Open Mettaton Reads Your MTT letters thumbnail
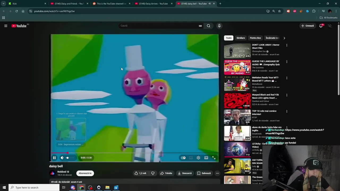340x191 pixels. pos(237,84)
